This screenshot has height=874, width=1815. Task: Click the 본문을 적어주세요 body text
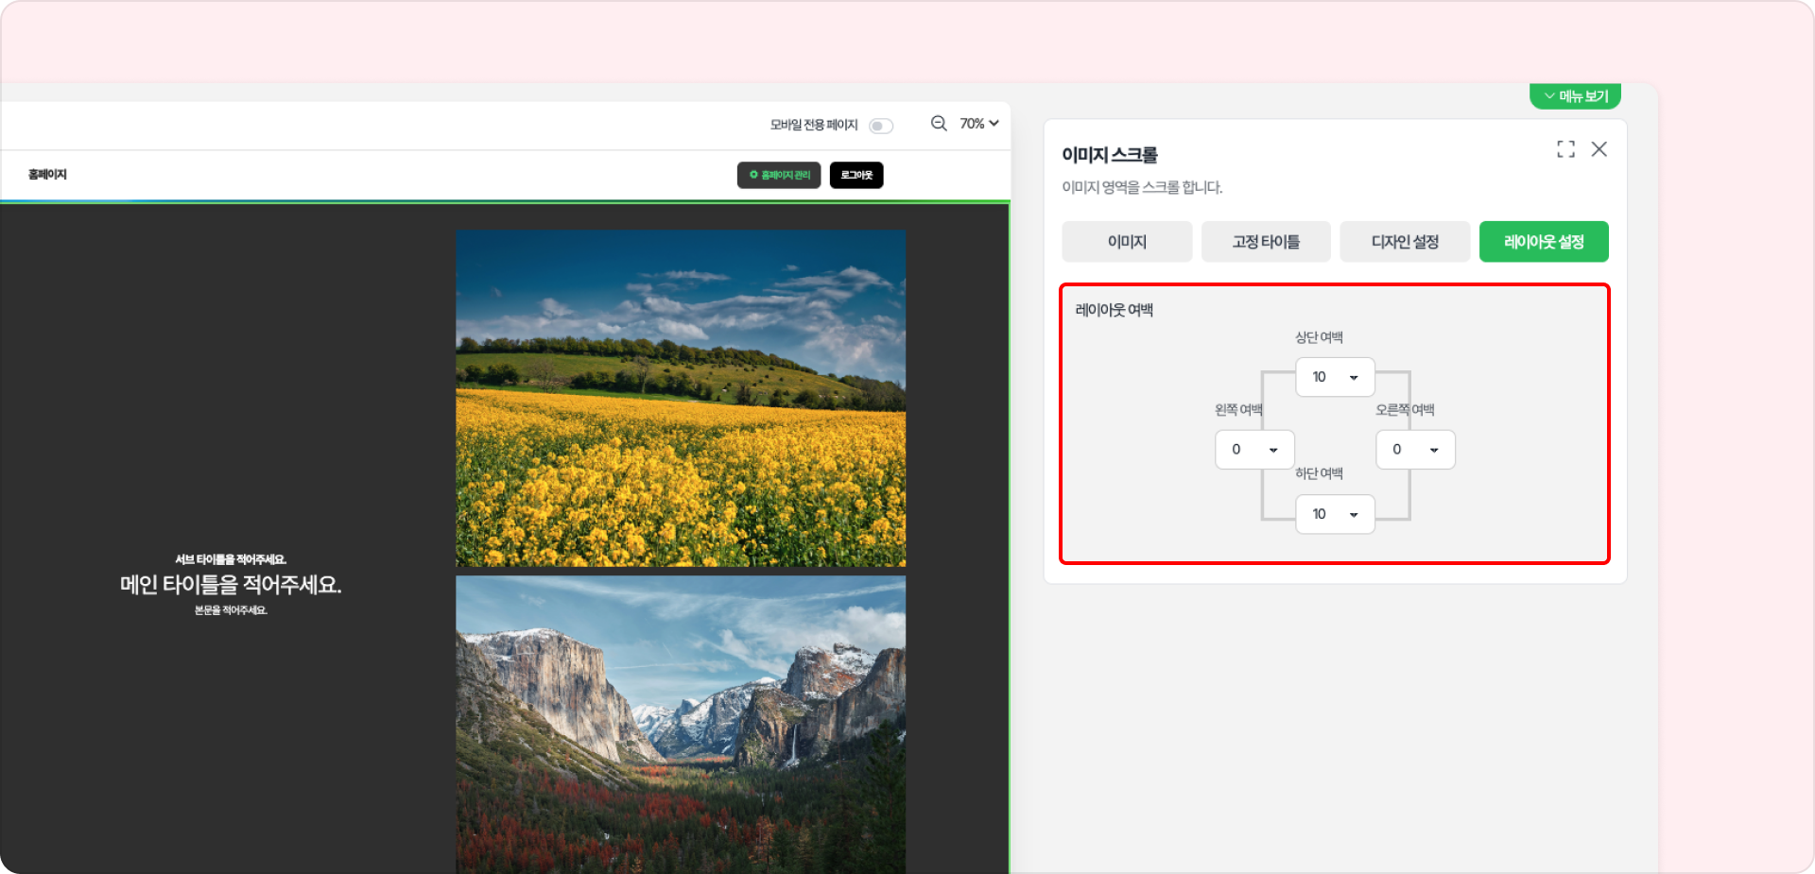[231, 610]
